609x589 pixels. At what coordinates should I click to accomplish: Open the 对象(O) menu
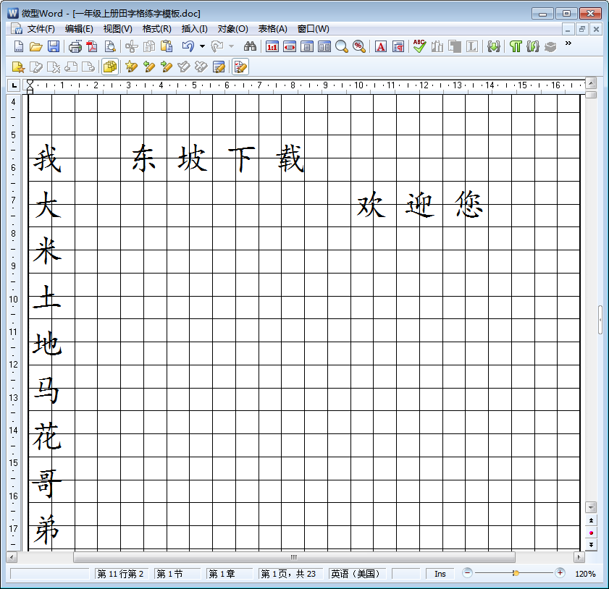pyautogui.click(x=232, y=29)
